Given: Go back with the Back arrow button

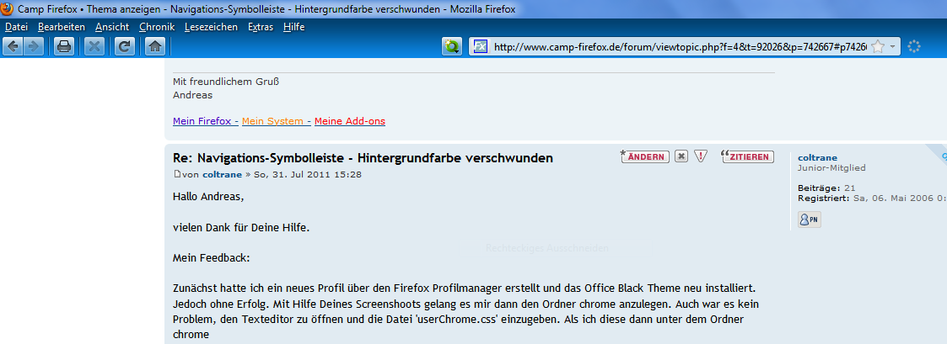Looking at the screenshot, I should tap(13, 46).
